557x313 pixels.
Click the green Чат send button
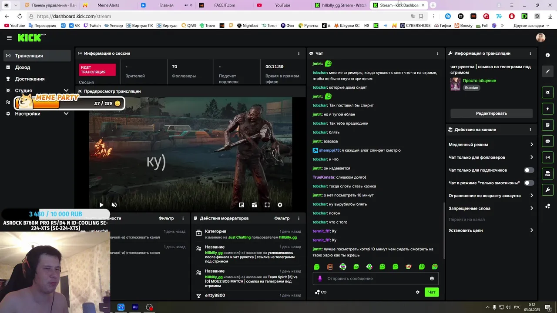[432, 292]
